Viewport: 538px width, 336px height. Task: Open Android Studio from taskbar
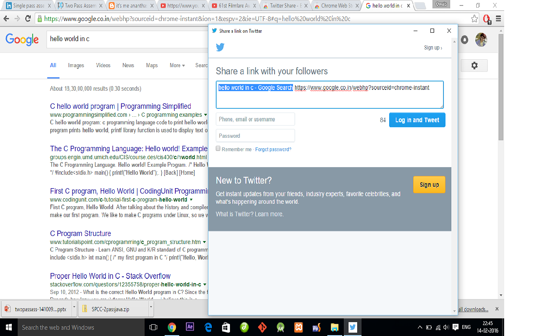(280, 327)
